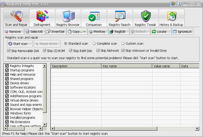Open the Defragment tab
The image size is (203, 137).
point(42,18)
